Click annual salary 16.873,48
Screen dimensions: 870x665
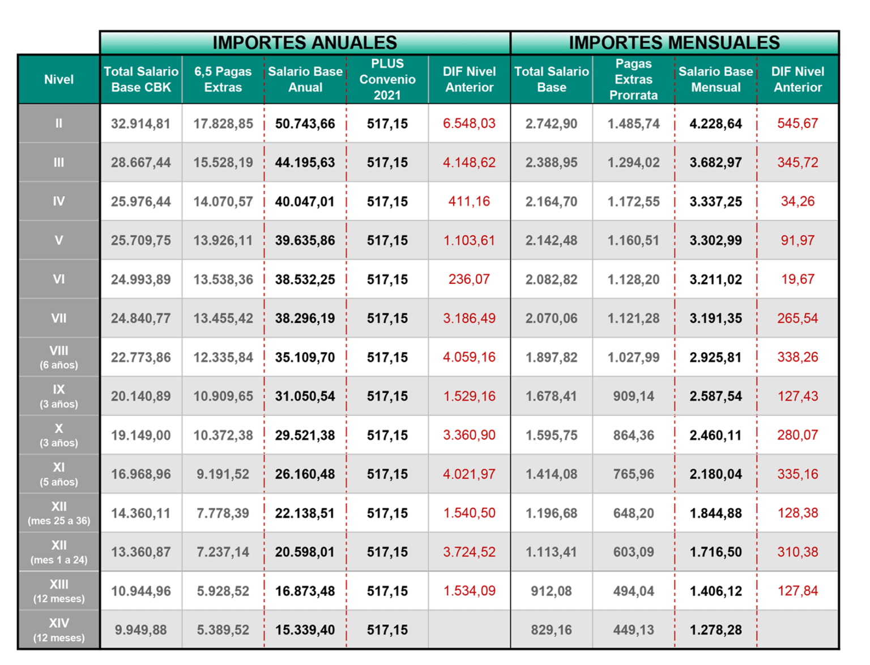[305, 591]
